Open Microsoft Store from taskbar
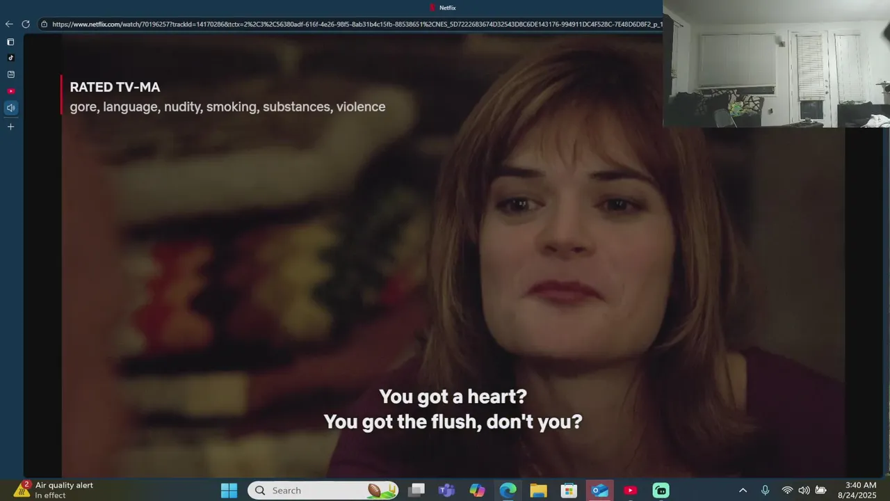Screen dimensions: 890x501 point(569,491)
